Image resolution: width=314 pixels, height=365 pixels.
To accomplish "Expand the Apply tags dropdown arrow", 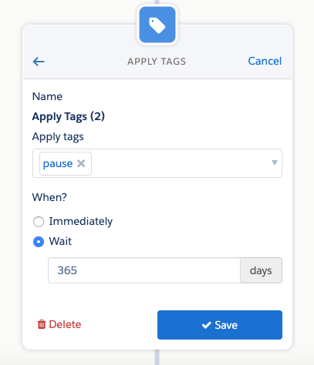I will click(275, 162).
